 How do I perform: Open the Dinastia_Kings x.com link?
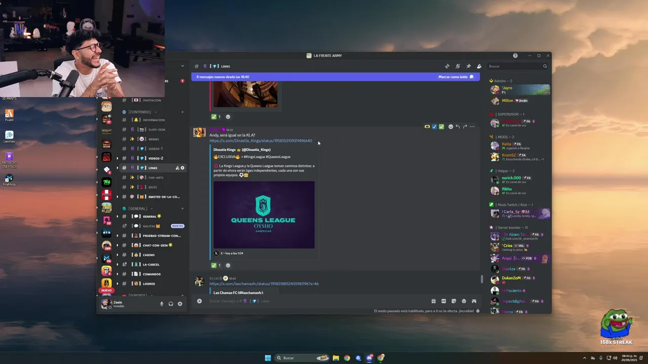click(x=261, y=141)
